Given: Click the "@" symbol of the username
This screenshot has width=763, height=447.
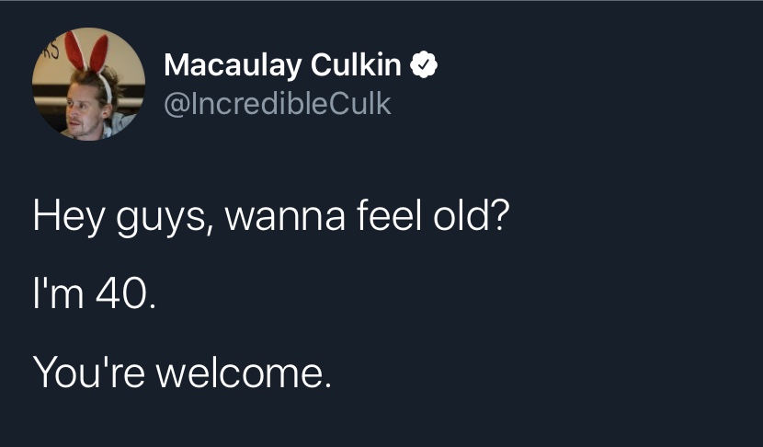Looking at the screenshot, I should (x=173, y=104).
